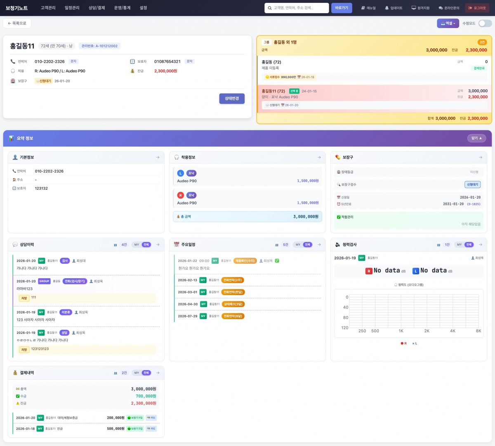This screenshot has height=446, width=495.
Task: Open the 운영/통계 menu item
Action: click(122, 8)
